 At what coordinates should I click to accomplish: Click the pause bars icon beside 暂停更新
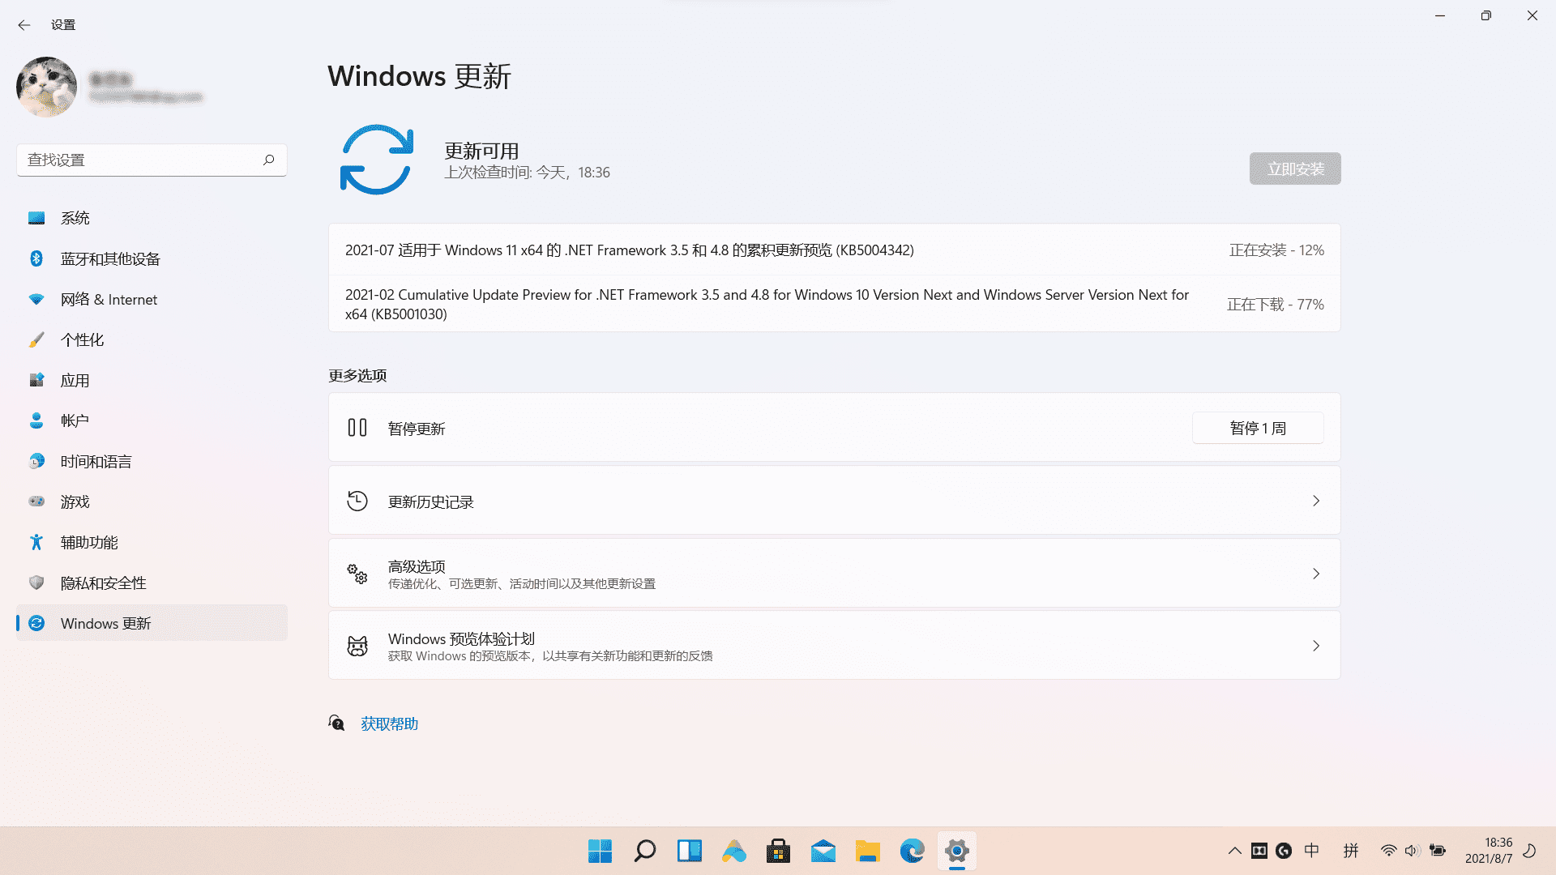click(x=357, y=428)
